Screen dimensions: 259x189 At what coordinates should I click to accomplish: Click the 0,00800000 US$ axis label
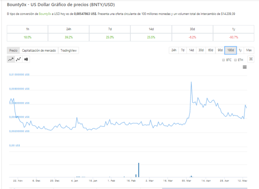(19, 89)
